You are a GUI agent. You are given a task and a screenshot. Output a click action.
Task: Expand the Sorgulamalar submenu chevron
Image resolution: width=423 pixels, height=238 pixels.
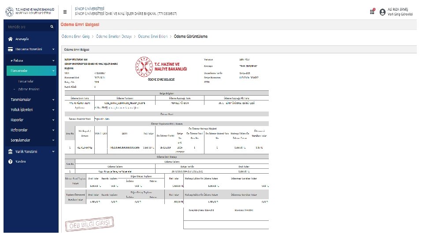pyautogui.click(x=53, y=140)
